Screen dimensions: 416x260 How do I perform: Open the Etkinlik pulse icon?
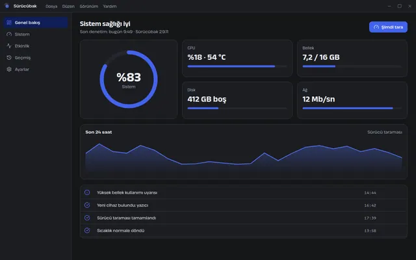pos(9,46)
